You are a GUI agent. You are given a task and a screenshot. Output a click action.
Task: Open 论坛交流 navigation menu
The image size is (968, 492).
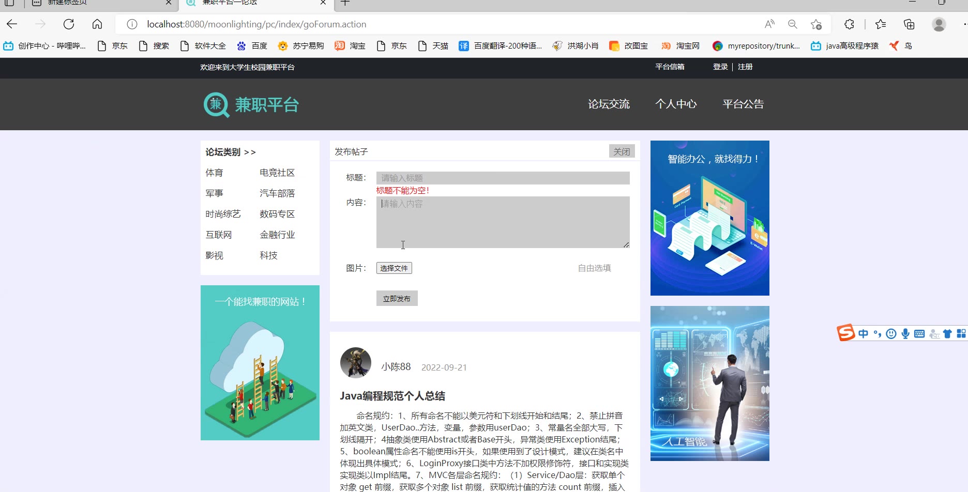pyautogui.click(x=609, y=104)
